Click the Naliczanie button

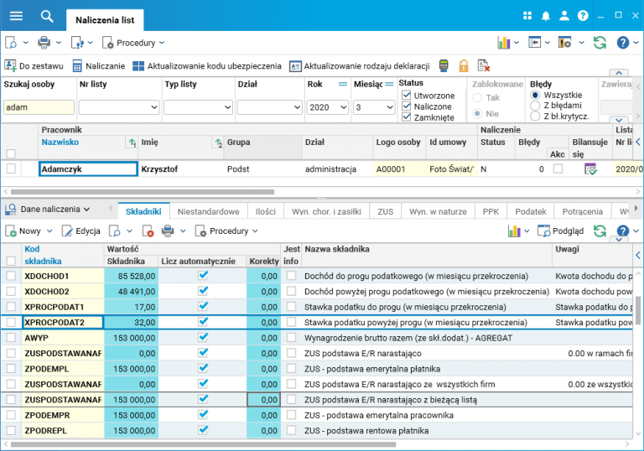tap(98, 66)
